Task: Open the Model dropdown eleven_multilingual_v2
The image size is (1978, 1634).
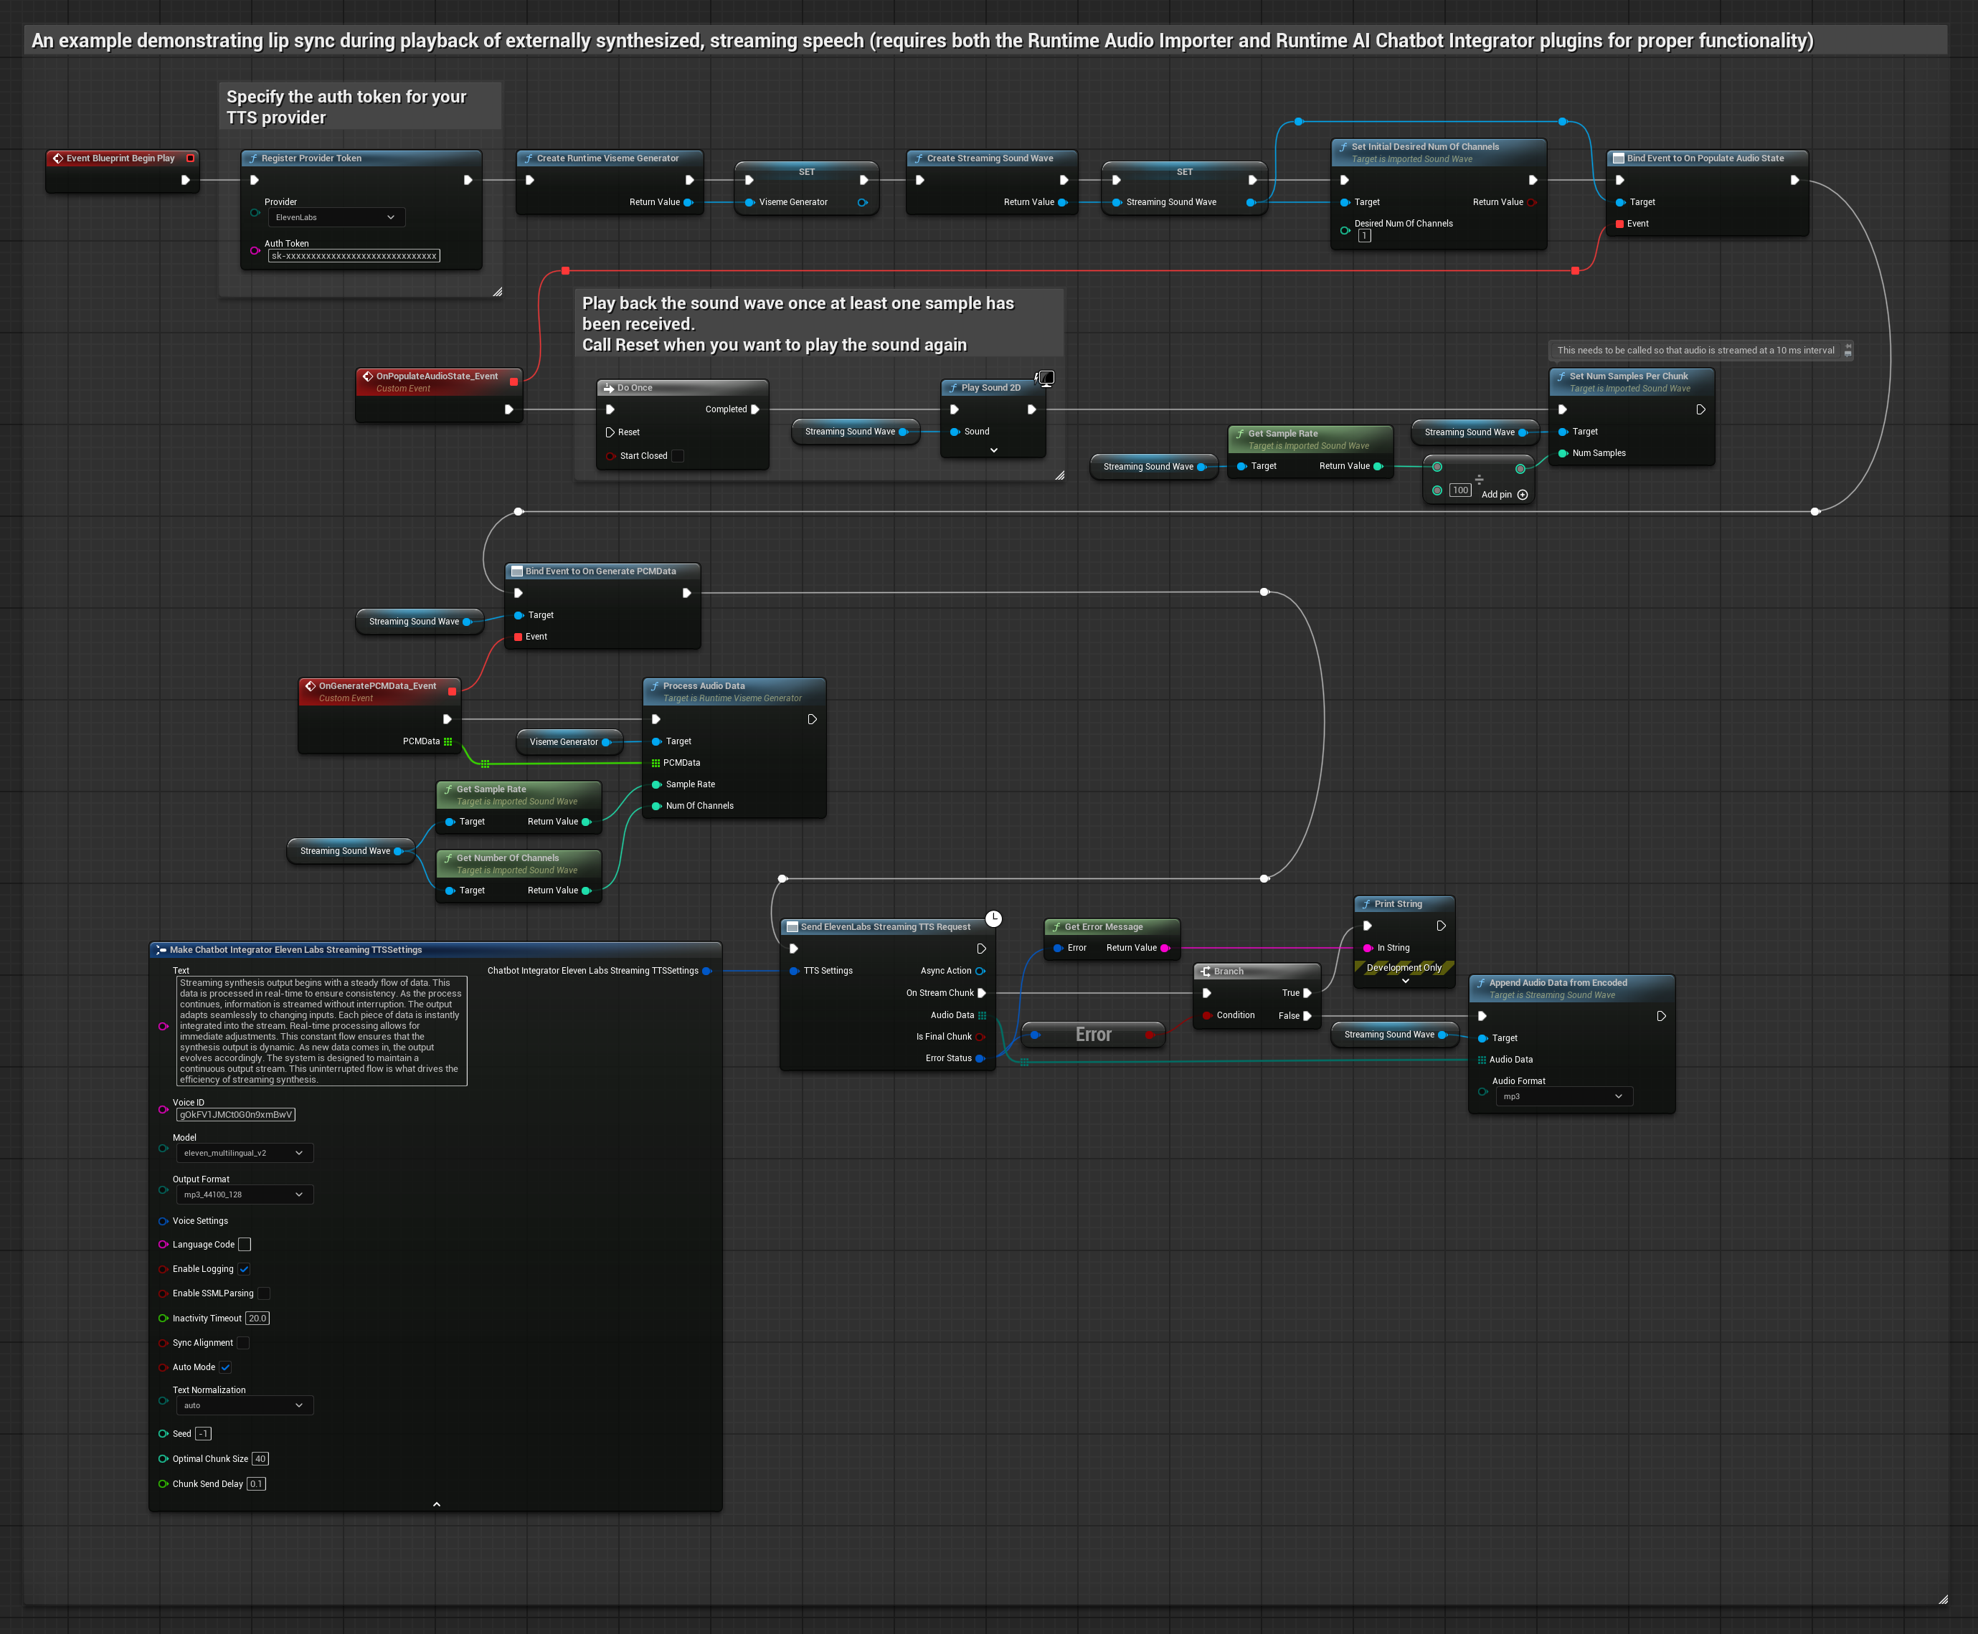Action: pyautogui.click(x=244, y=1153)
